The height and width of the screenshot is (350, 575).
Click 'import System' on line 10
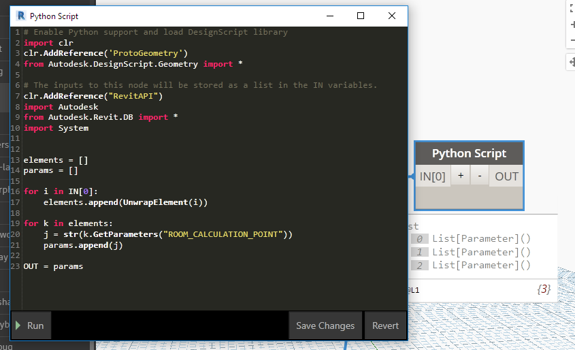click(x=56, y=128)
